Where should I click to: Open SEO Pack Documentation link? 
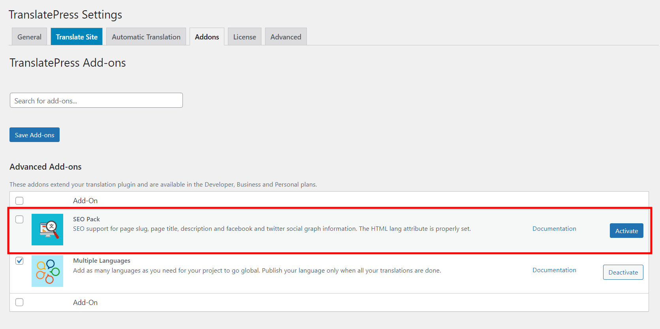[x=554, y=229]
